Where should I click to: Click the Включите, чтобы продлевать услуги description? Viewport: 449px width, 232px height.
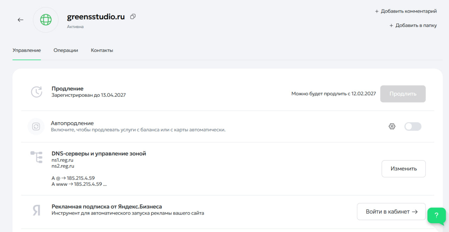pos(138,130)
